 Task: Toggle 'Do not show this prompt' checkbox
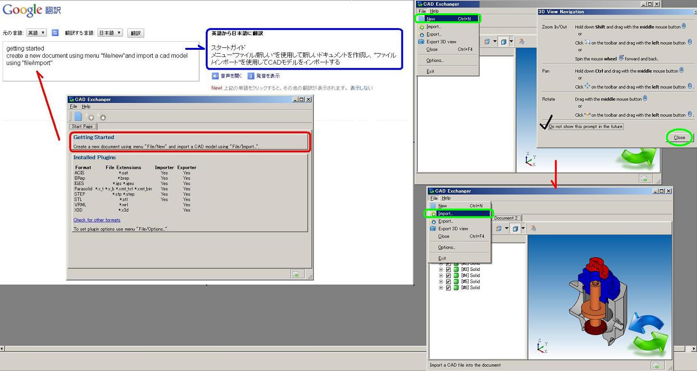(x=545, y=127)
